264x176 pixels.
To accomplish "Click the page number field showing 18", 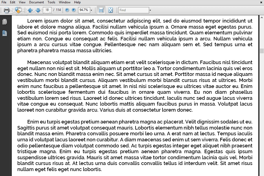I will pyautogui.click(x=47, y=10).
